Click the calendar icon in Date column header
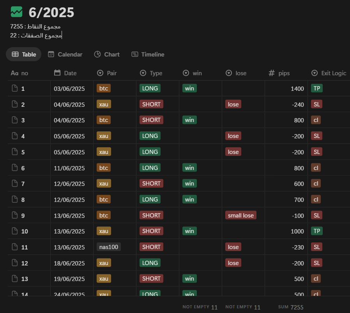This screenshot has height=313, width=350. tap(57, 73)
